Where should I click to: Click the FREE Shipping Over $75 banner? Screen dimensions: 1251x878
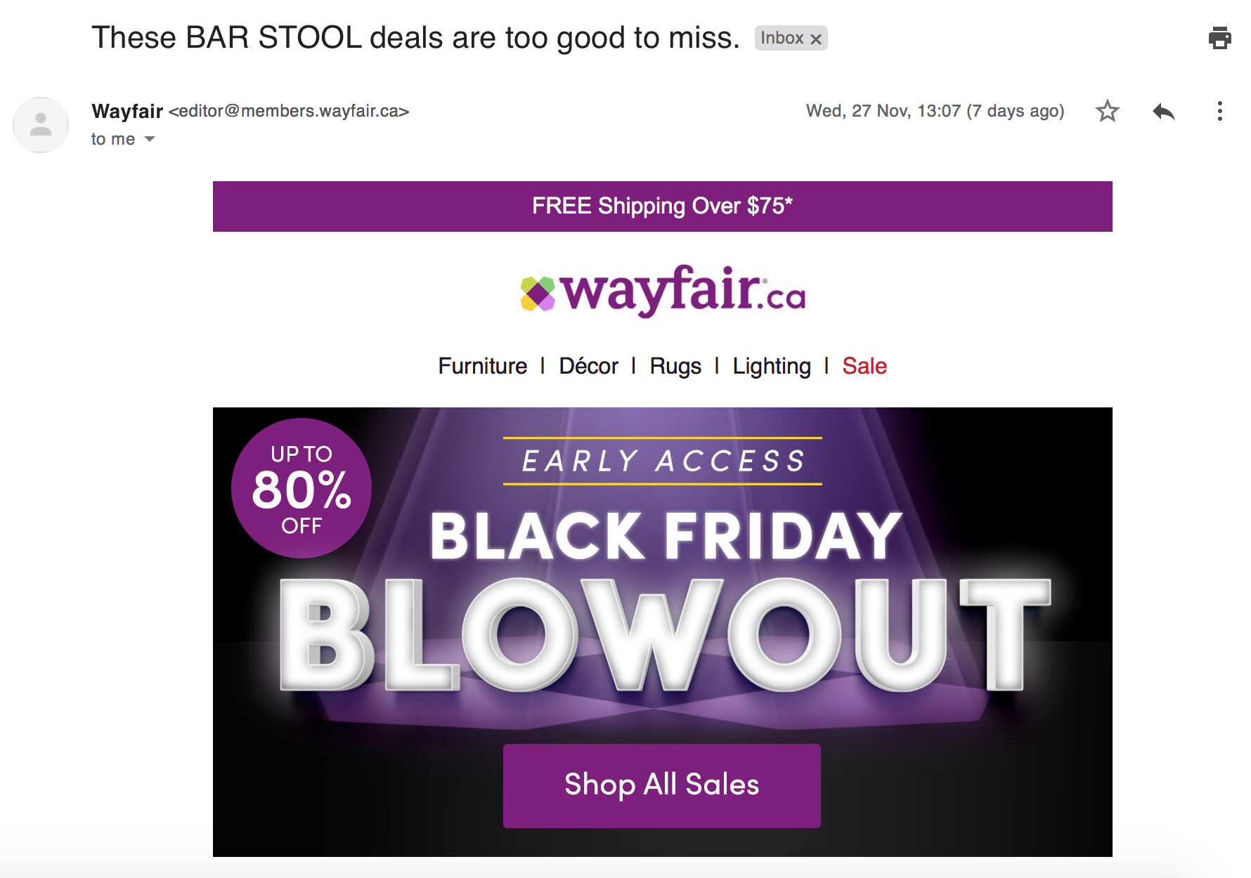click(x=663, y=207)
